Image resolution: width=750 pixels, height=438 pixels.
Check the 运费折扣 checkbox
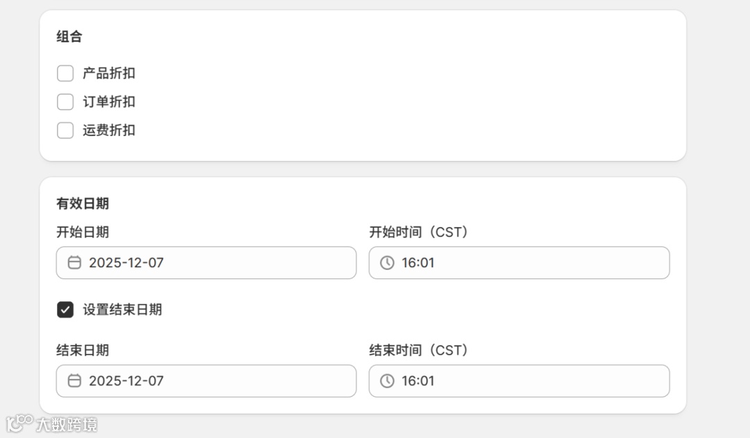tap(65, 130)
